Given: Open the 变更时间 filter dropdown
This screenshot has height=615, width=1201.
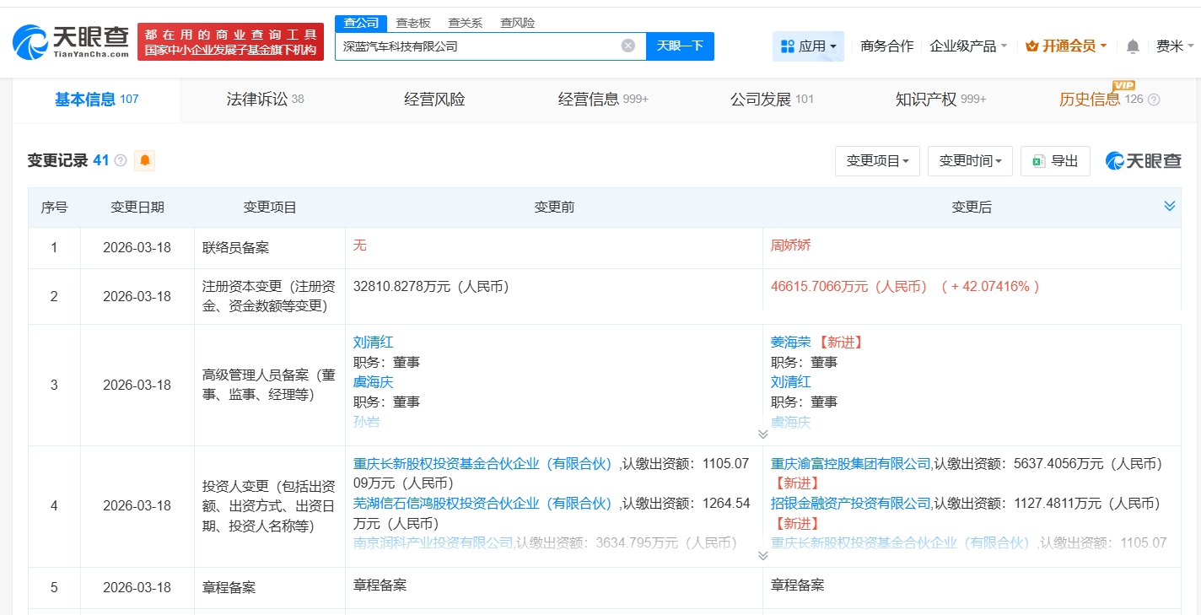Looking at the screenshot, I should (x=970, y=161).
